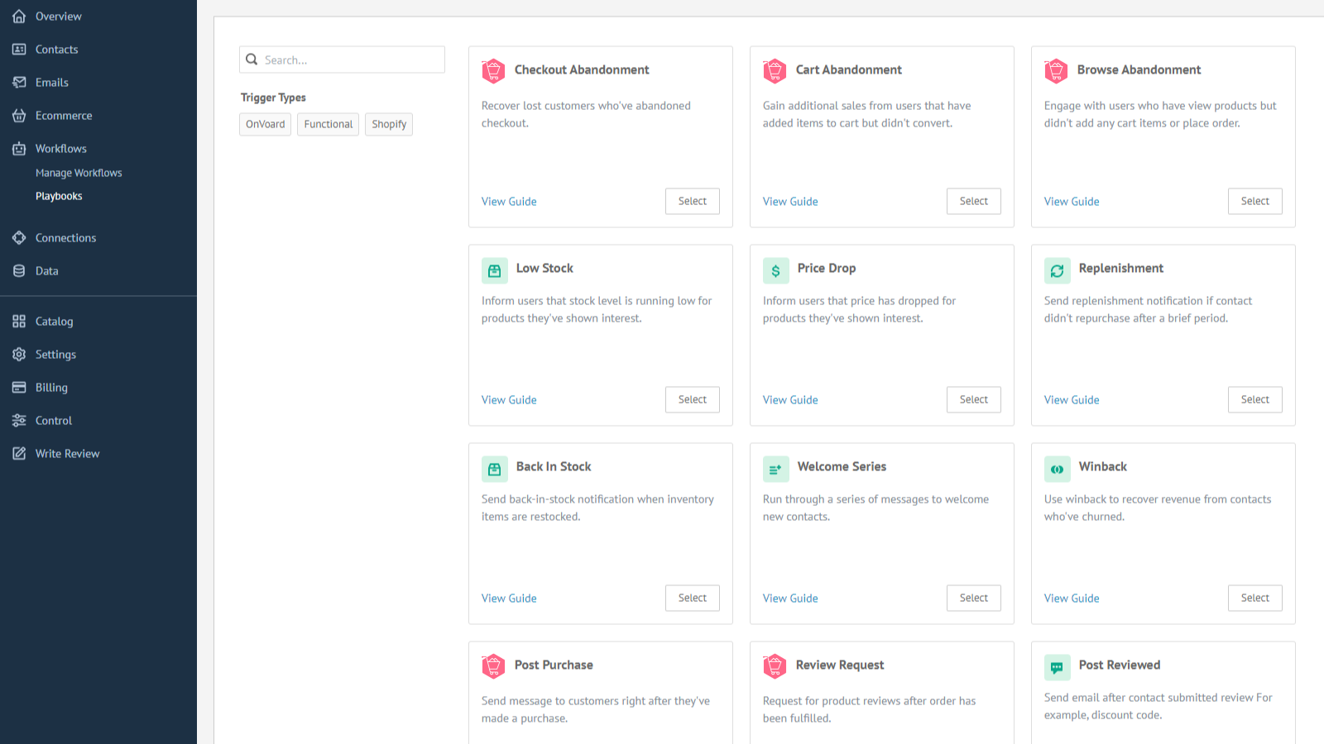Select the Cart Abandonment playbook
Viewport: 1324px width, 744px height.
pos(974,201)
